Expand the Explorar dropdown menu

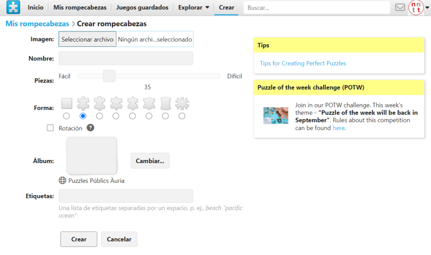(194, 8)
